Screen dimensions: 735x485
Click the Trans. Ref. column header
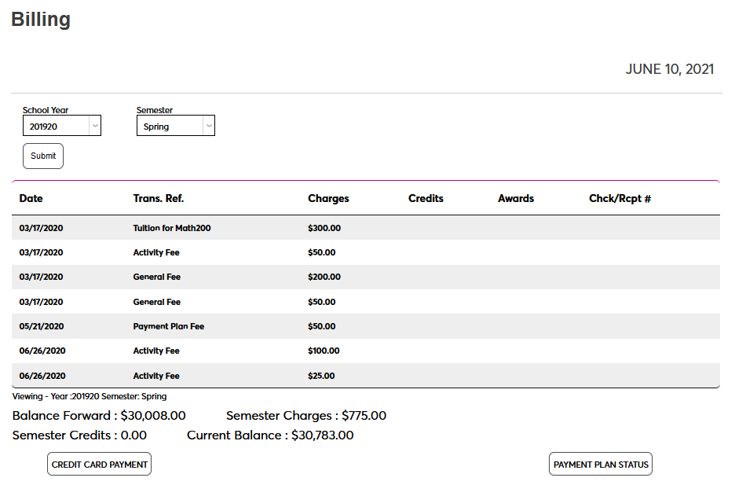159,199
